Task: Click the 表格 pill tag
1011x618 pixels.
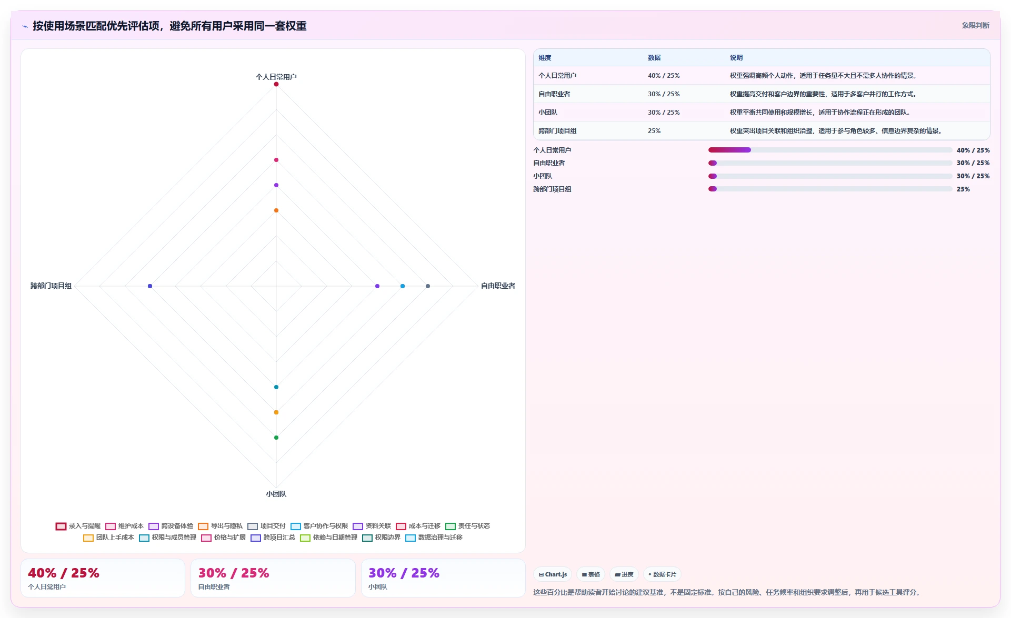Action: (590, 574)
